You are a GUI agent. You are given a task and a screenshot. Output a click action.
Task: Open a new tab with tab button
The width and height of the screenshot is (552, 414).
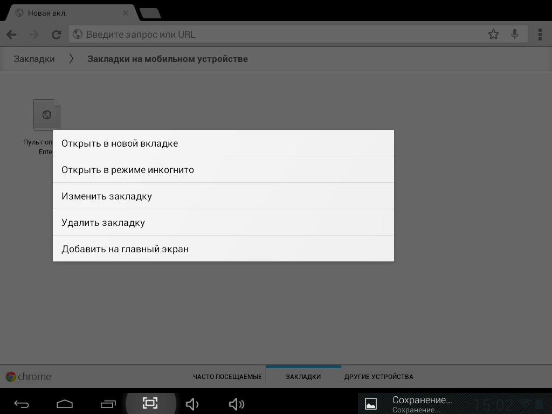coord(149,13)
